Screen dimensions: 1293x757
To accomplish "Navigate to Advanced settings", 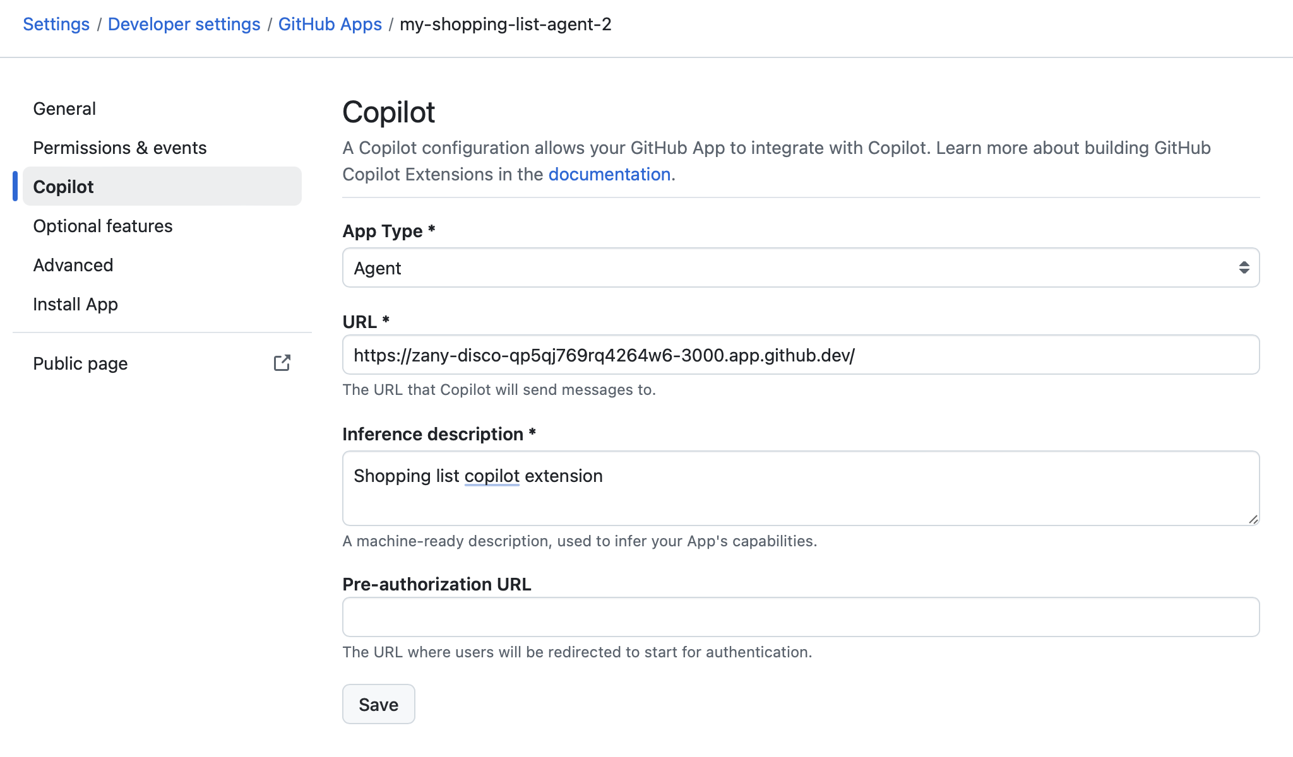I will point(73,266).
